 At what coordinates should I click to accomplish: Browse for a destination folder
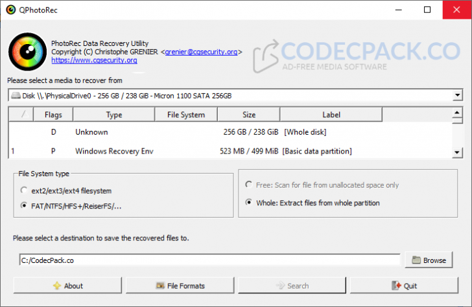[x=429, y=260]
